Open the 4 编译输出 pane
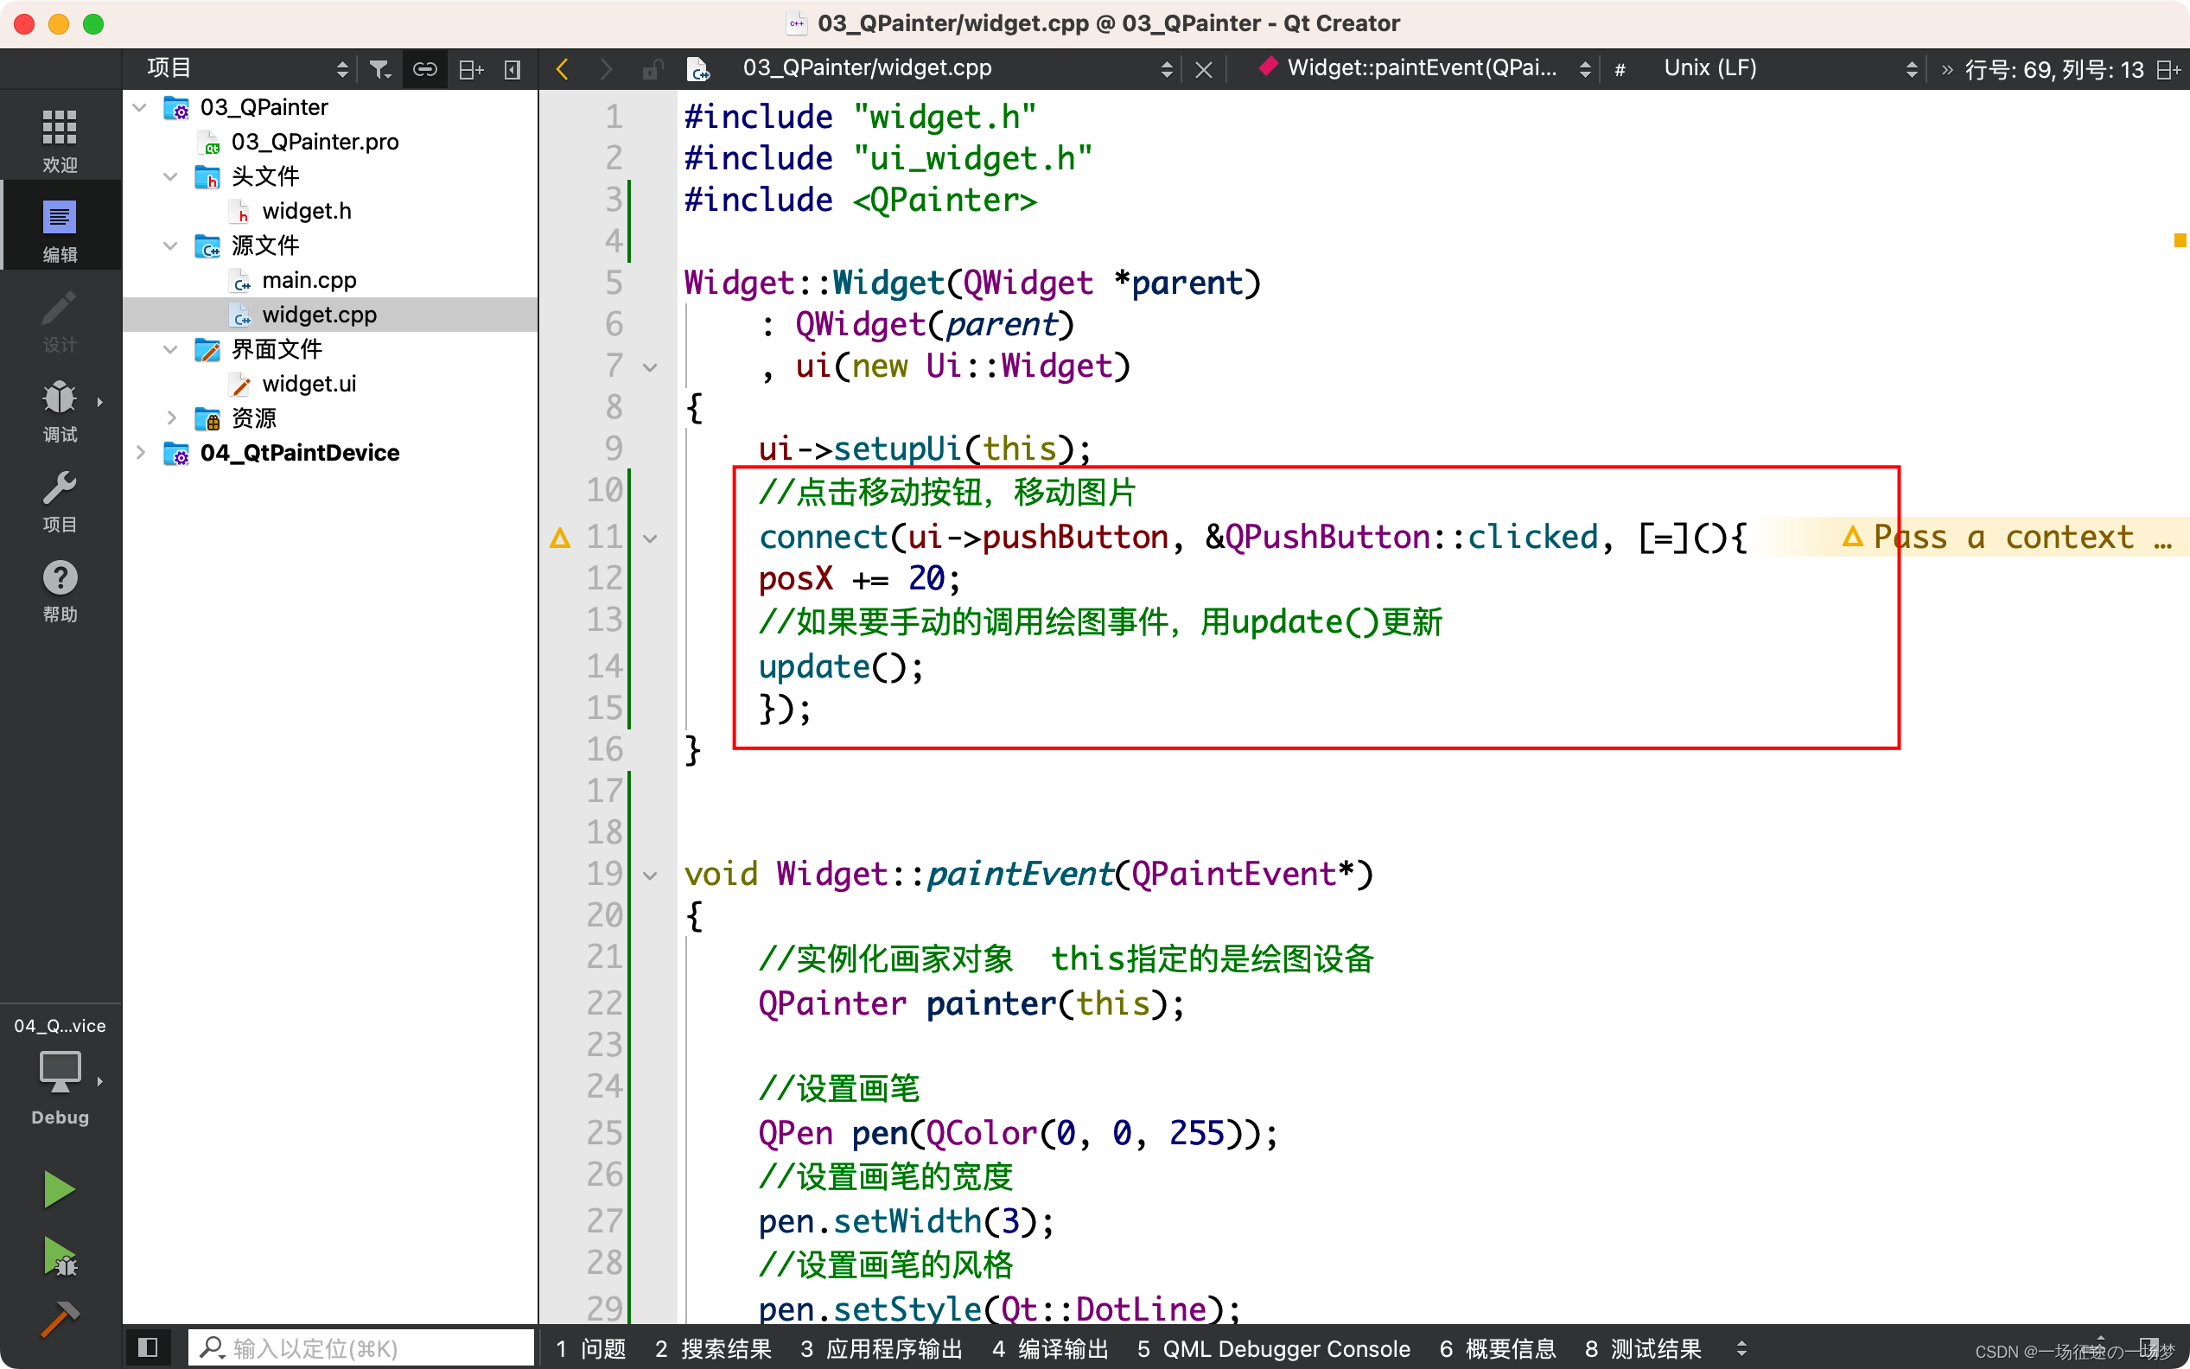2190x1369 pixels. [x=1050, y=1348]
